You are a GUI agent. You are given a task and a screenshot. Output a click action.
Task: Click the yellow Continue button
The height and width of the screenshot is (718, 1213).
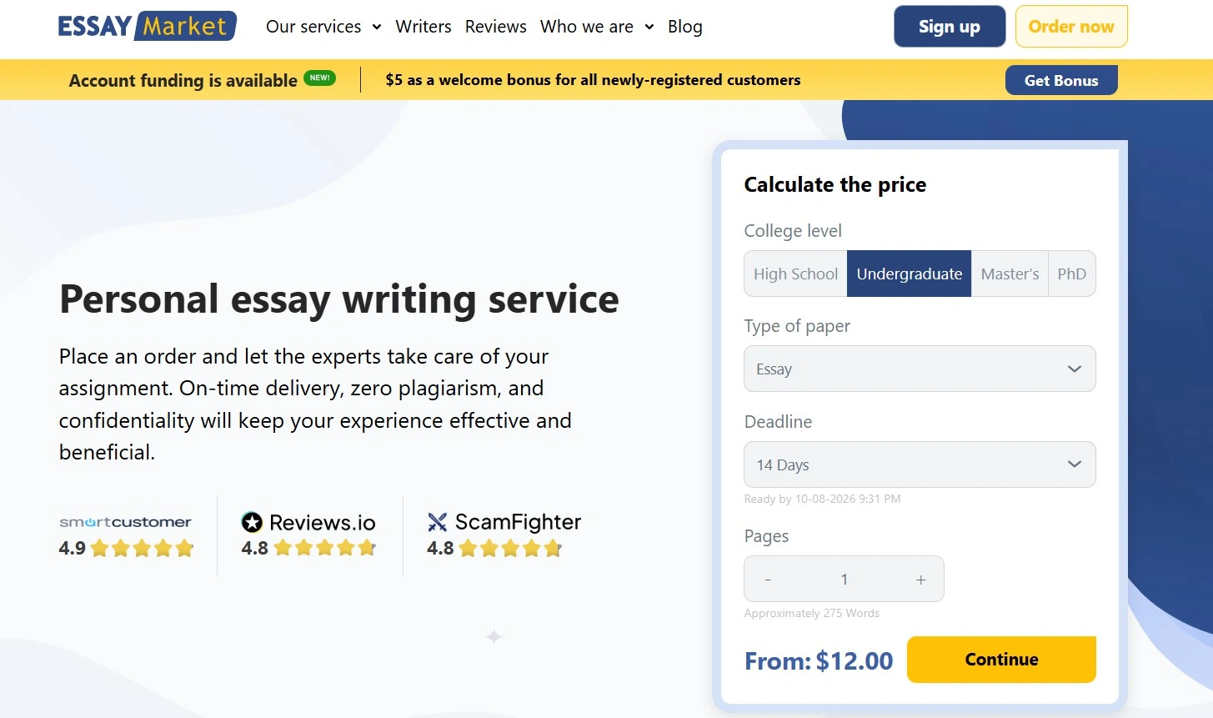click(x=1001, y=660)
